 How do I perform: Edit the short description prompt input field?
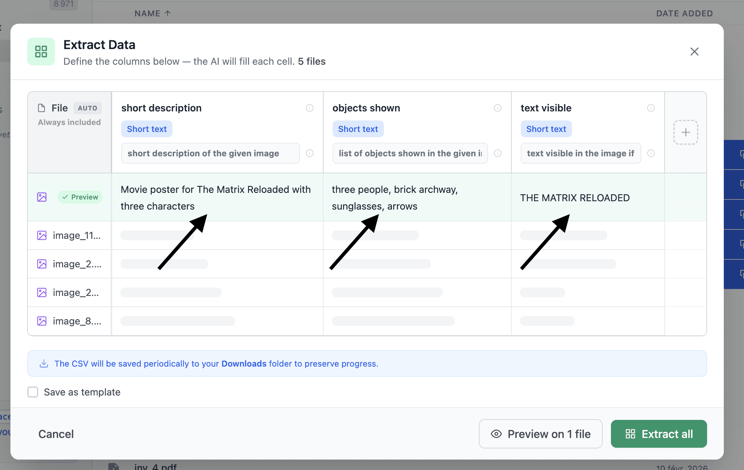(x=210, y=153)
